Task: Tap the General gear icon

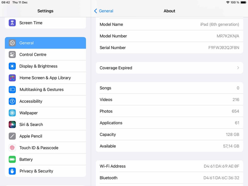Action: [12, 43]
